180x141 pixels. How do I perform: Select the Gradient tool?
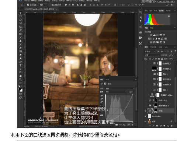click(x=21, y=52)
